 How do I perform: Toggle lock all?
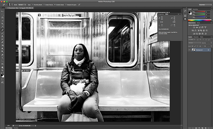[200, 46]
